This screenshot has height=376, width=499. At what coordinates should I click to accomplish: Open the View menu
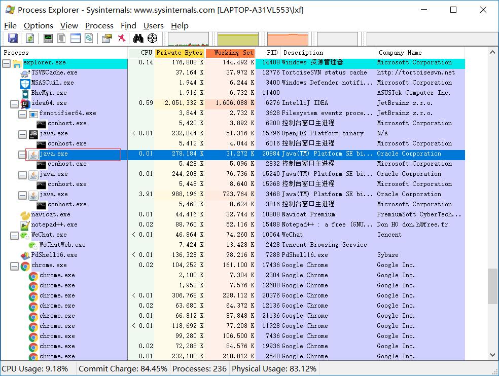(x=69, y=26)
